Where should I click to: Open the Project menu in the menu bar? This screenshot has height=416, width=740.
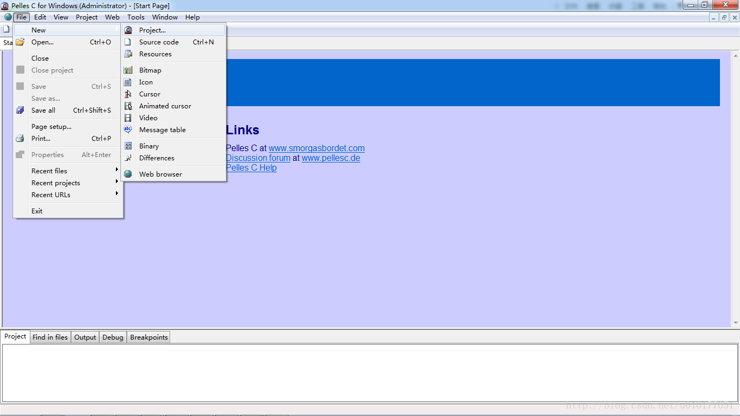click(x=87, y=17)
